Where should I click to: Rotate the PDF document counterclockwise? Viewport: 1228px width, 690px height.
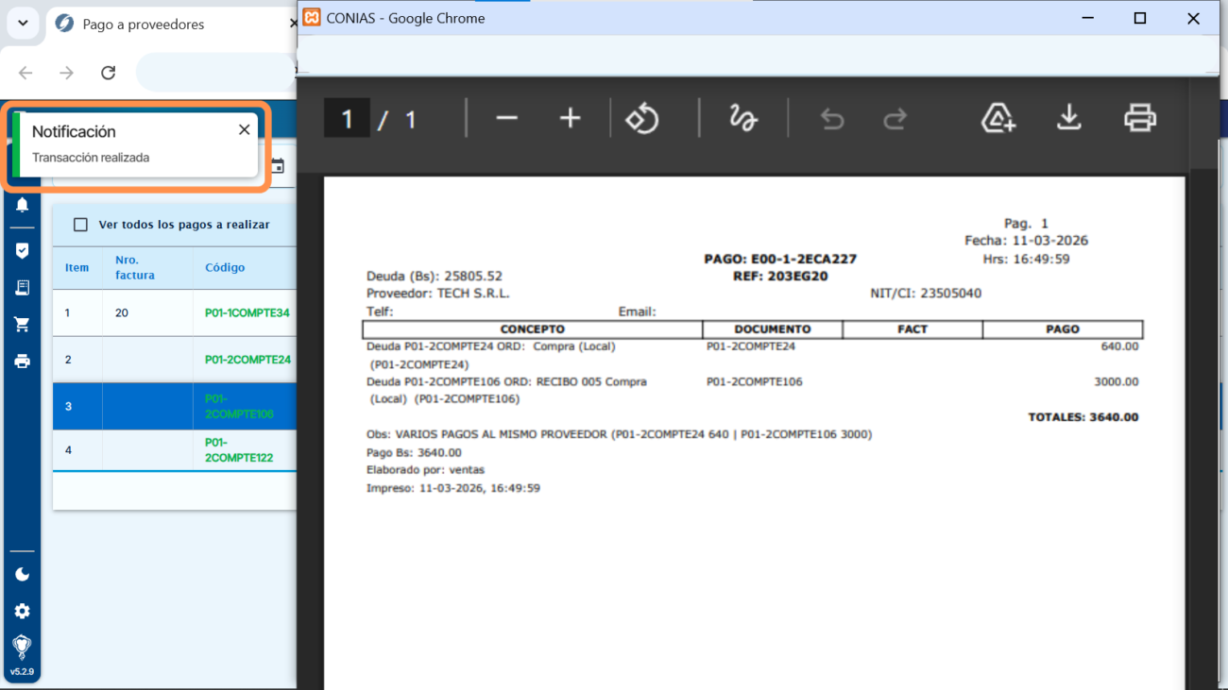pos(642,118)
